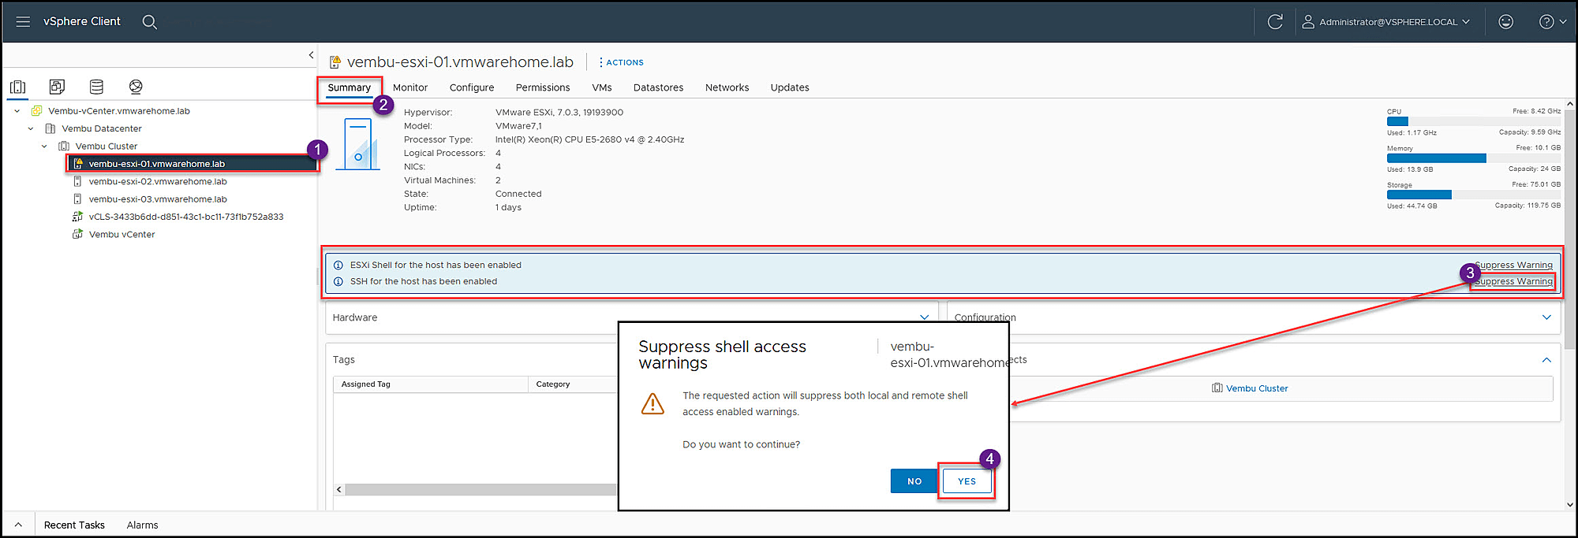
Task: Open the Alarms tab
Action: [142, 525]
